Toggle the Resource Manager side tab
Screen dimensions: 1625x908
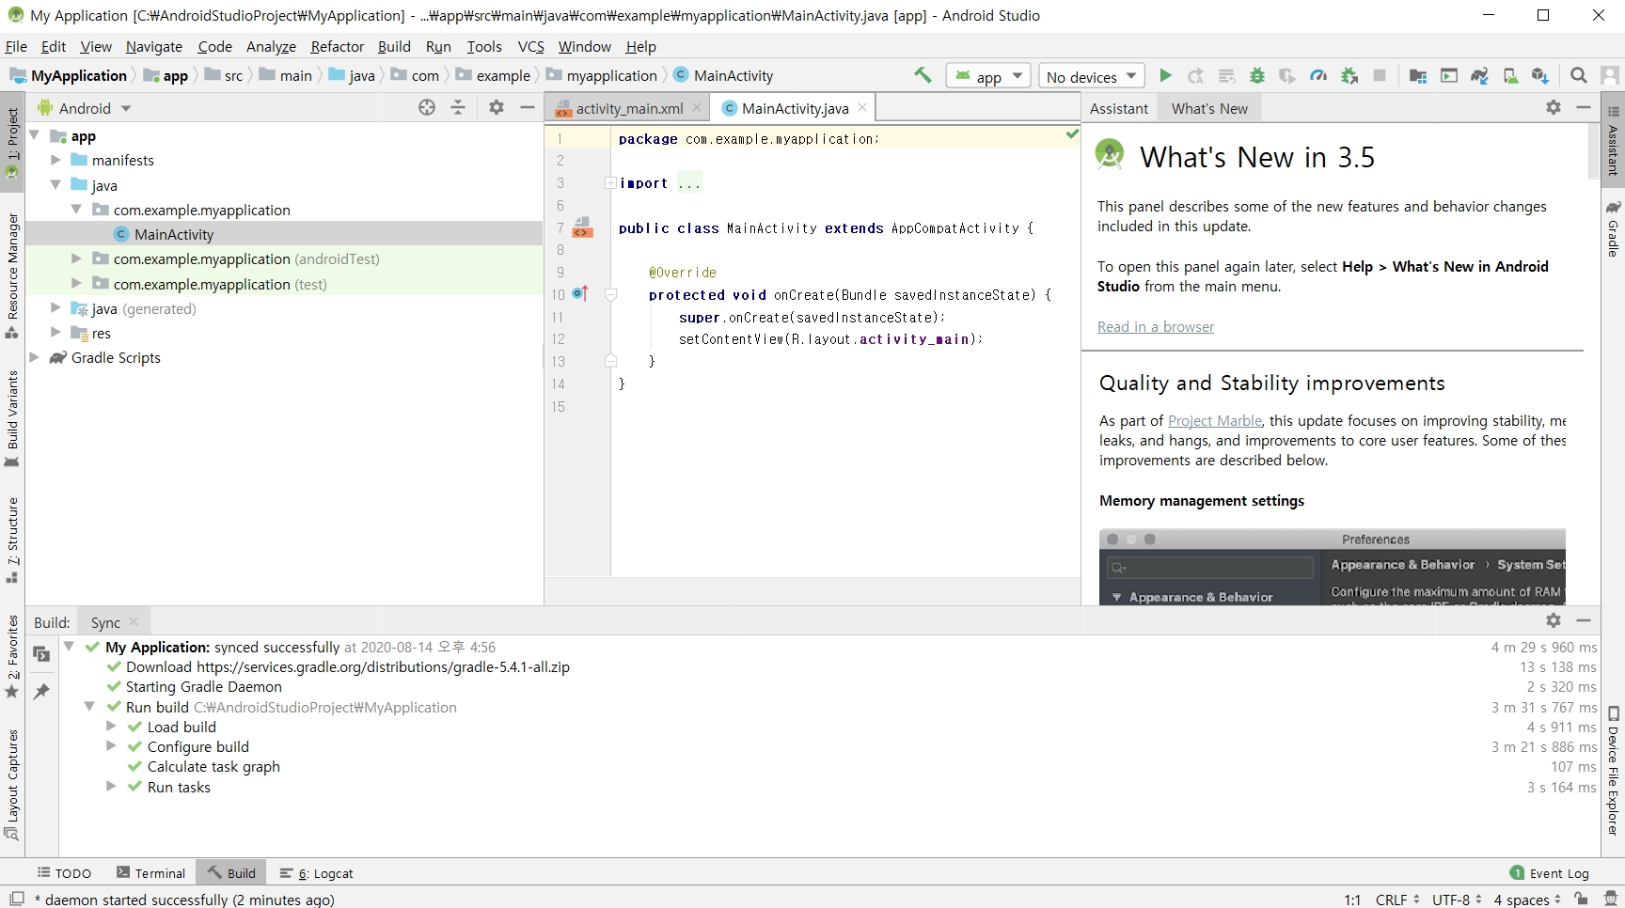pyautogui.click(x=12, y=276)
